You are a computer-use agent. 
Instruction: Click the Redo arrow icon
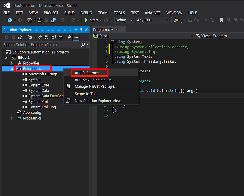pos(73,20)
